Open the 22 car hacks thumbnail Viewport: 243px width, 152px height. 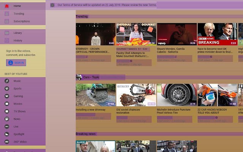click(x=218, y=95)
